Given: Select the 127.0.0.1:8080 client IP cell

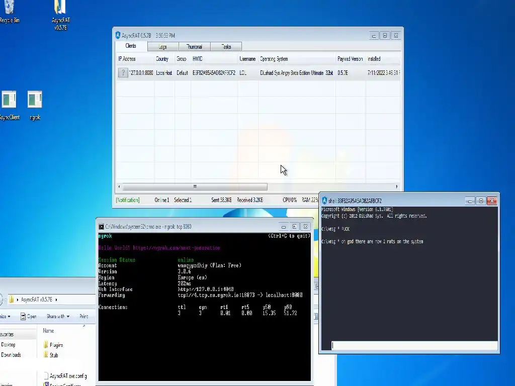Looking at the screenshot, I should tap(141, 73).
